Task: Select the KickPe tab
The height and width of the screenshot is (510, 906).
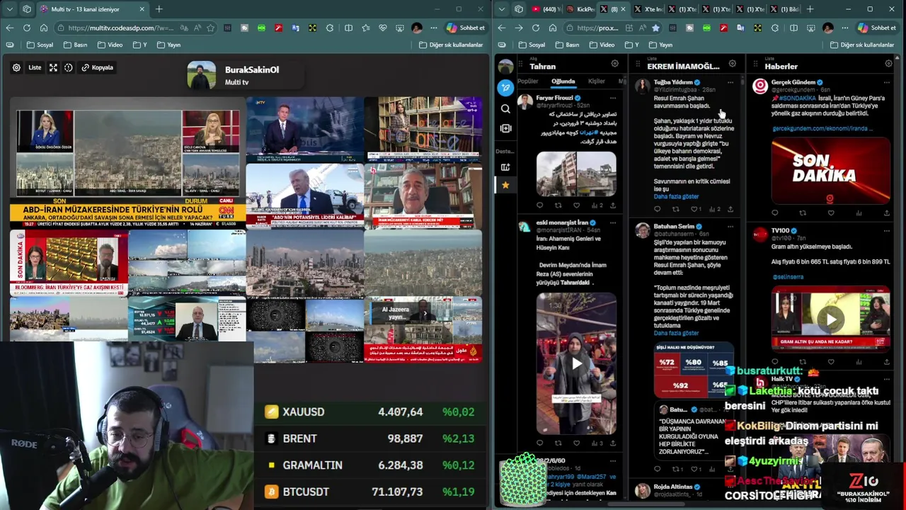Action: point(580,9)
